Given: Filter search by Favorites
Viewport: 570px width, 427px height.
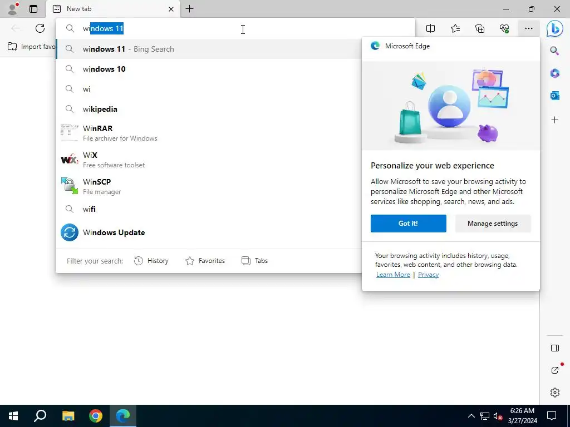Looking at the screenshot, I should tap(205, 261).
